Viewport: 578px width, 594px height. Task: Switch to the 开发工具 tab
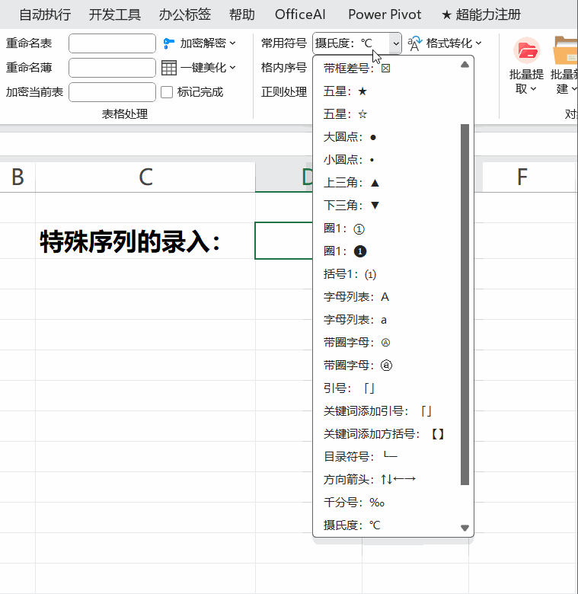coord(115,14)
